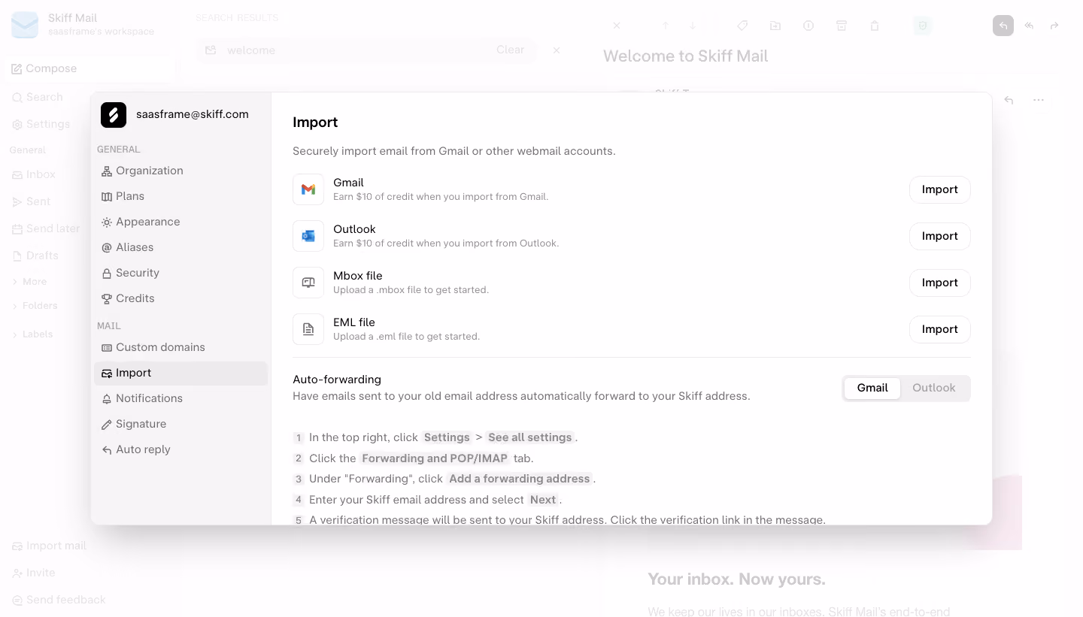
Task: Expand the Labels section in mail sidebar
Action: (x=33, y=334)
